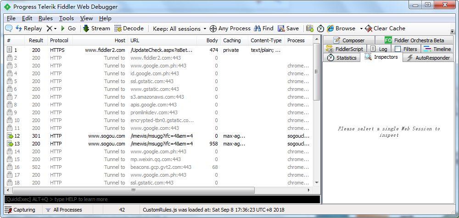Sort sessions by Result column
The width and height of the screenshot is (459, 218).
(x=36, y=40)
